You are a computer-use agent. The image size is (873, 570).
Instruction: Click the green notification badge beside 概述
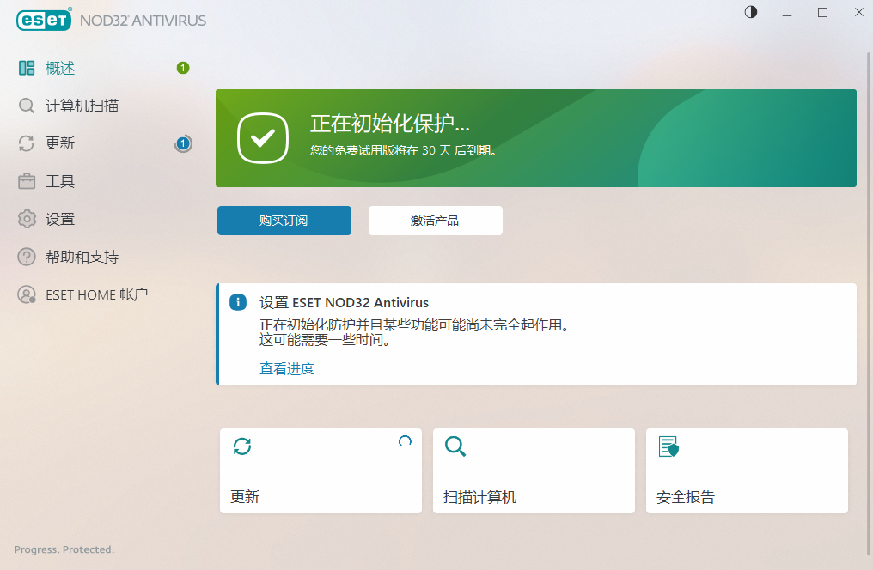coord(183,68)
